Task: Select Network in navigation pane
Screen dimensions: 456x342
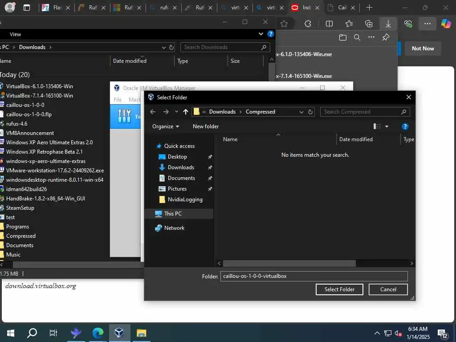Action: click(174, 228)
